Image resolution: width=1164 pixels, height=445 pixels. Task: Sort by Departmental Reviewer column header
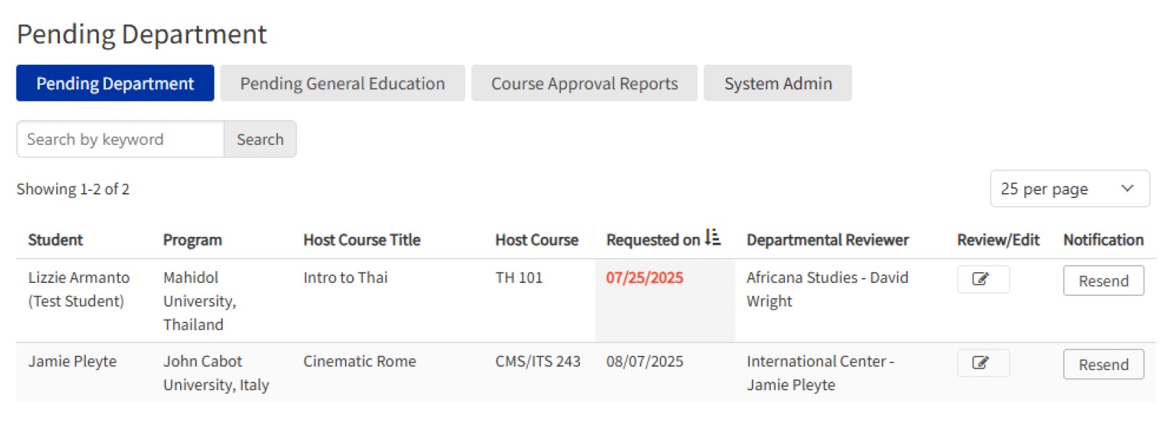[x=827, y=240]
